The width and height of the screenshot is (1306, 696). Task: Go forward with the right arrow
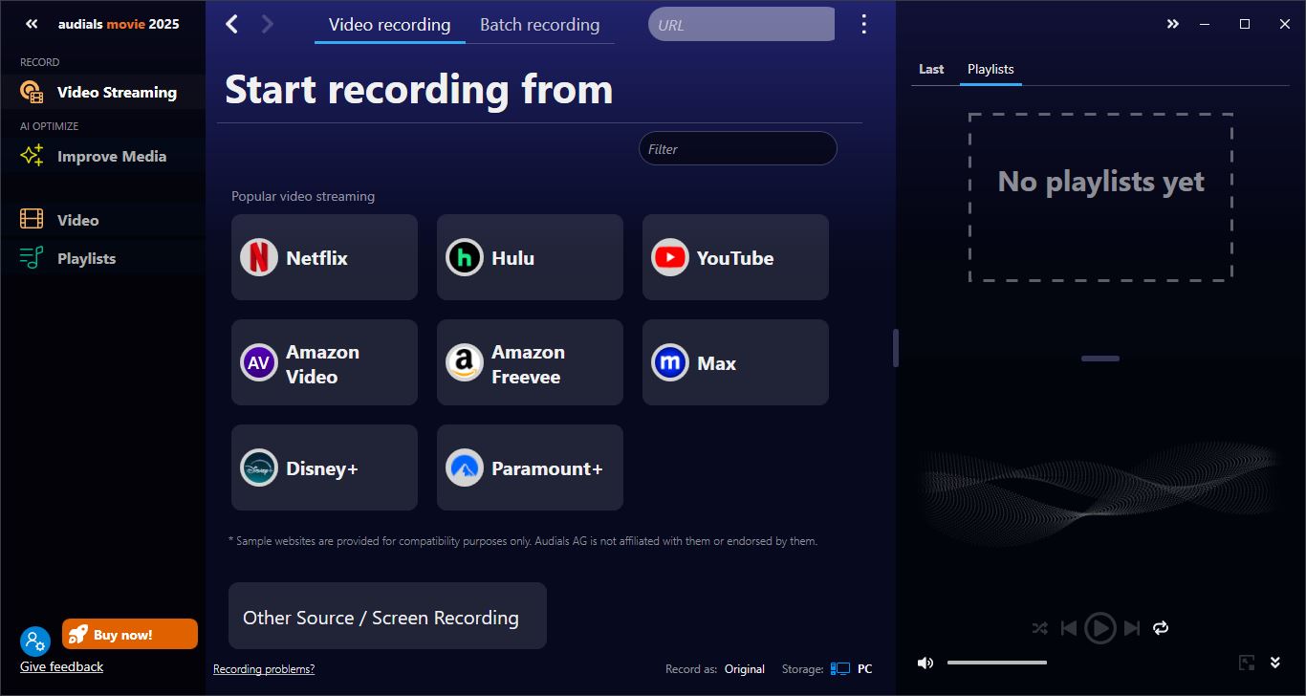tap(268, 24)
